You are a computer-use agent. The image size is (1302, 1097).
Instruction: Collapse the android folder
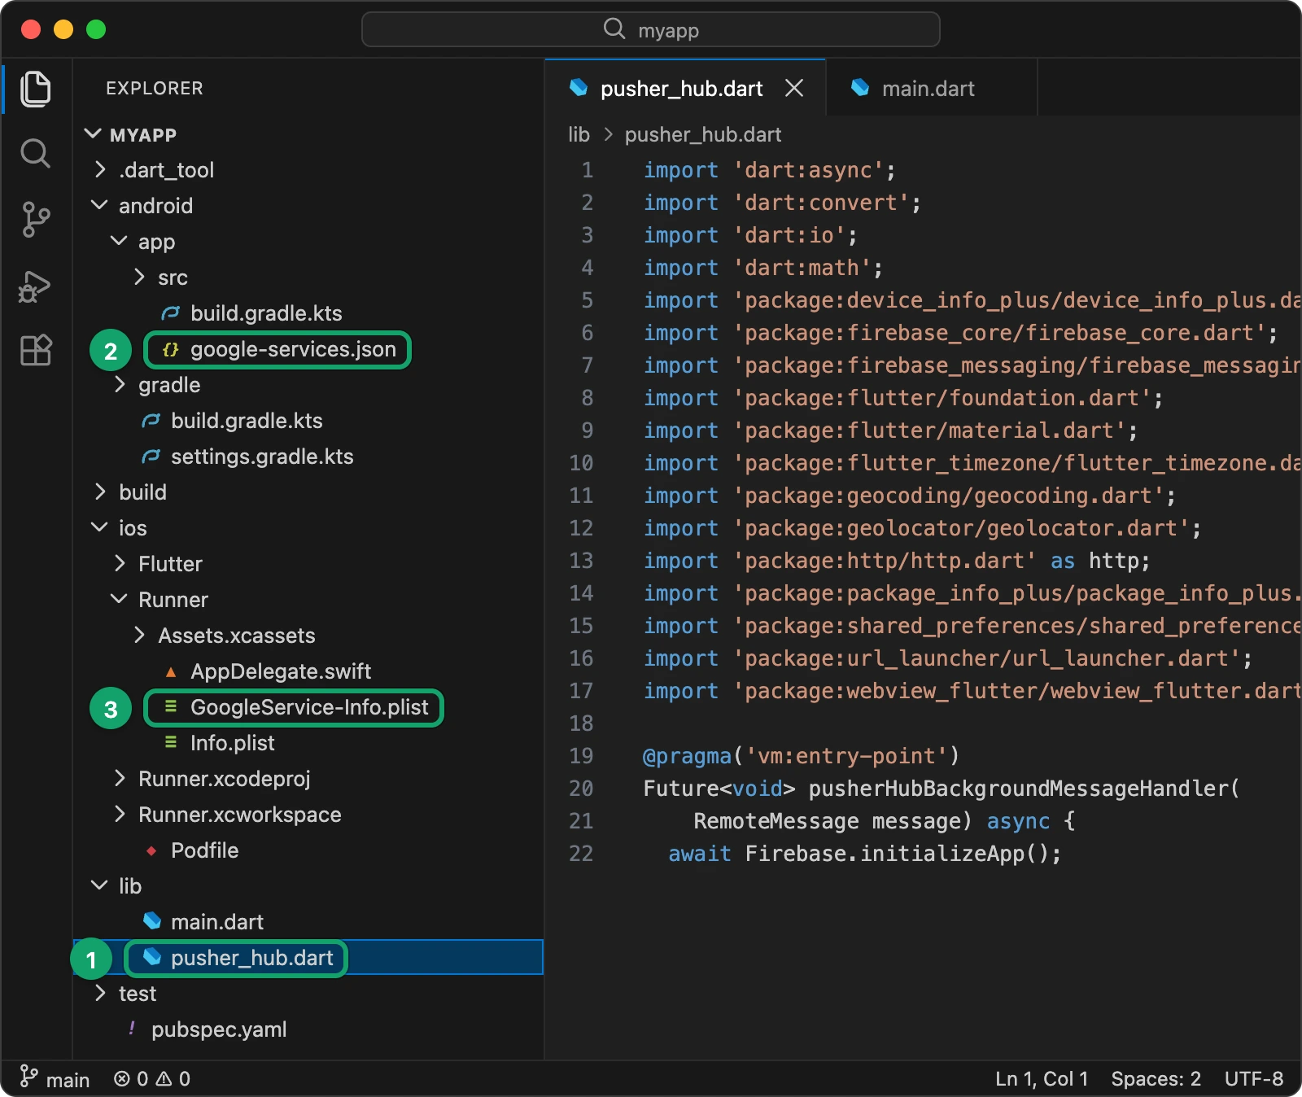point(99,205)
